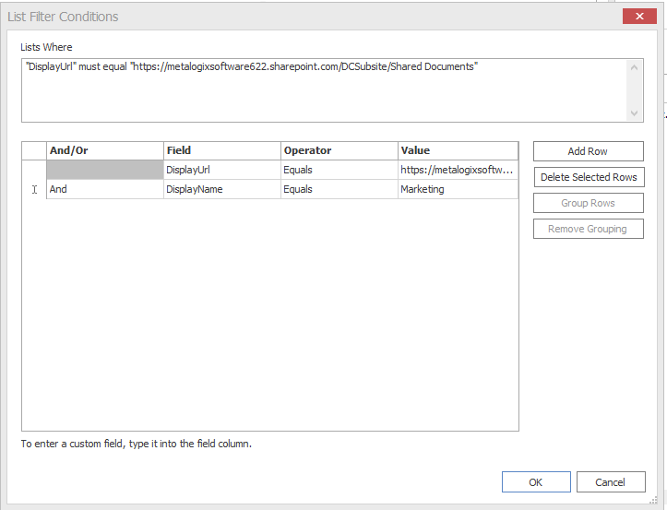This screenshot has width=667, height=510.
Task: Open the Equals operator in the DisplayName row
Action: point(339,189)
